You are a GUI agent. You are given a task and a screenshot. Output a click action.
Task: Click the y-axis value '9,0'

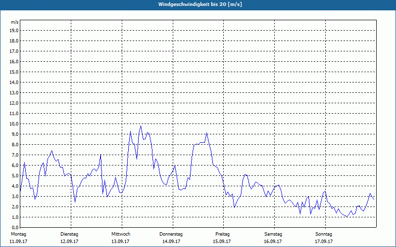15,134
